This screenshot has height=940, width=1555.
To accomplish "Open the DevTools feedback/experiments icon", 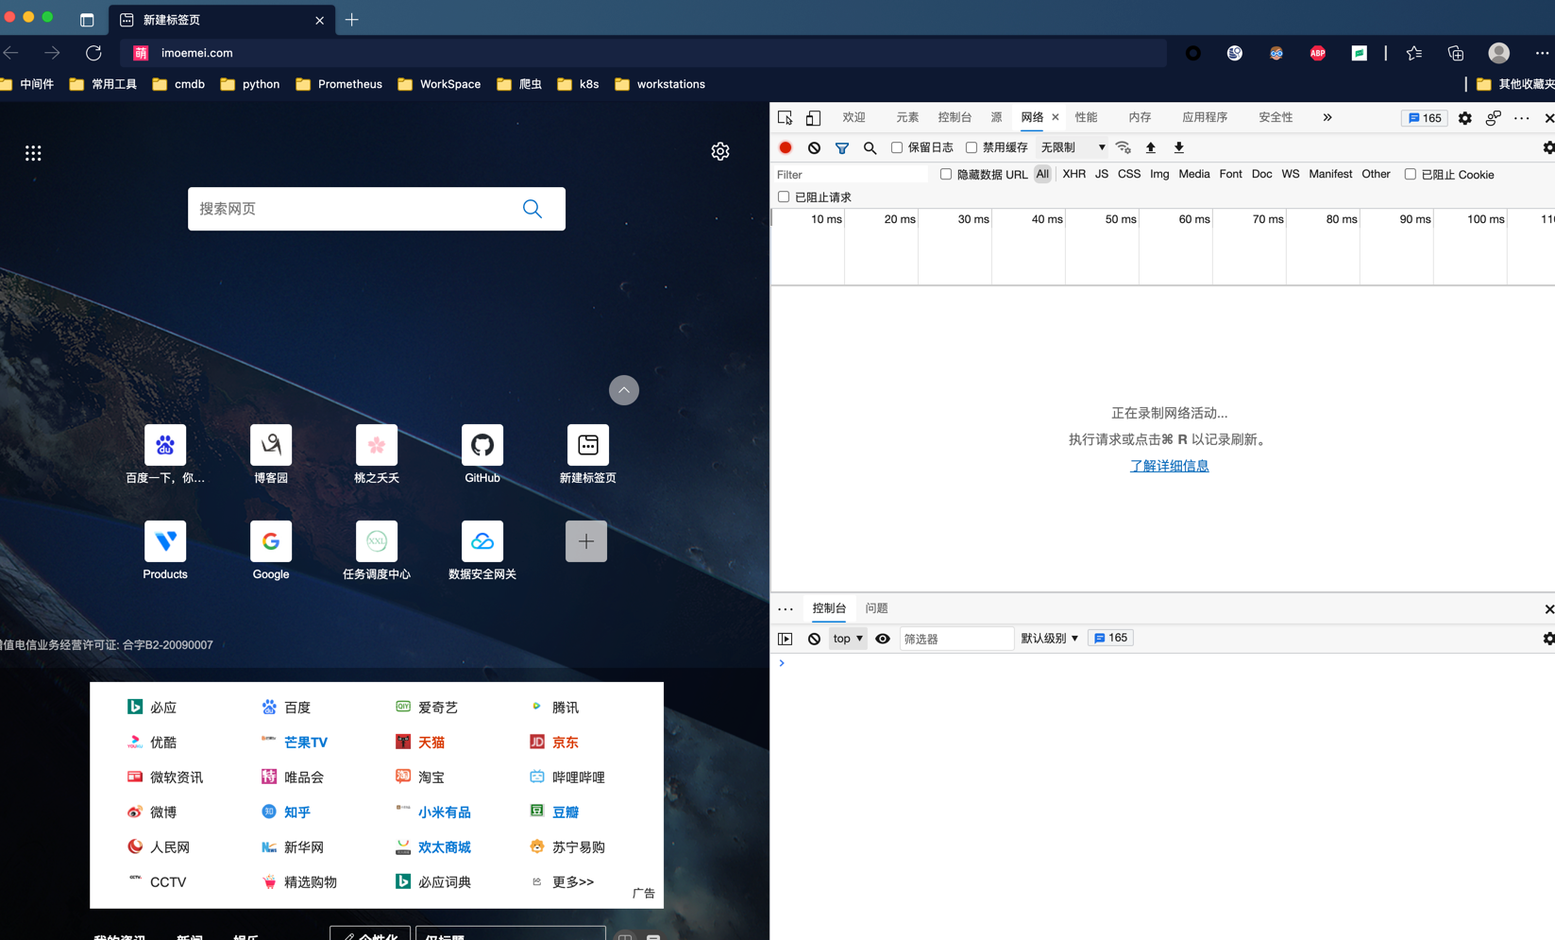I will click(1494, 118).
